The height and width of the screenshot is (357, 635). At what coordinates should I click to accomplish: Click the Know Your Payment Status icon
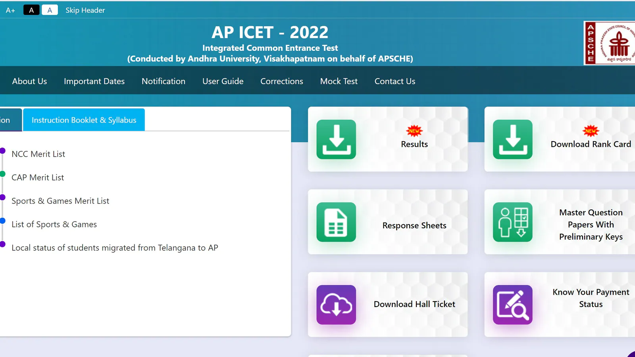pyautogui.click(x=512, y=305)
